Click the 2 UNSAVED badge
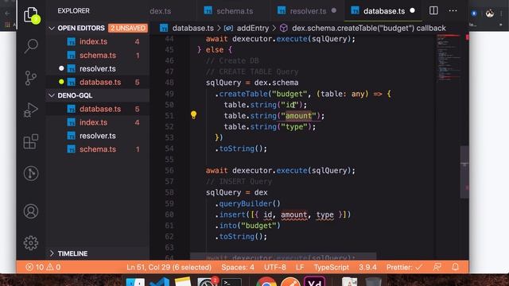Image resolution: width=509 pixels, height=286 pixels. (128, 29)
